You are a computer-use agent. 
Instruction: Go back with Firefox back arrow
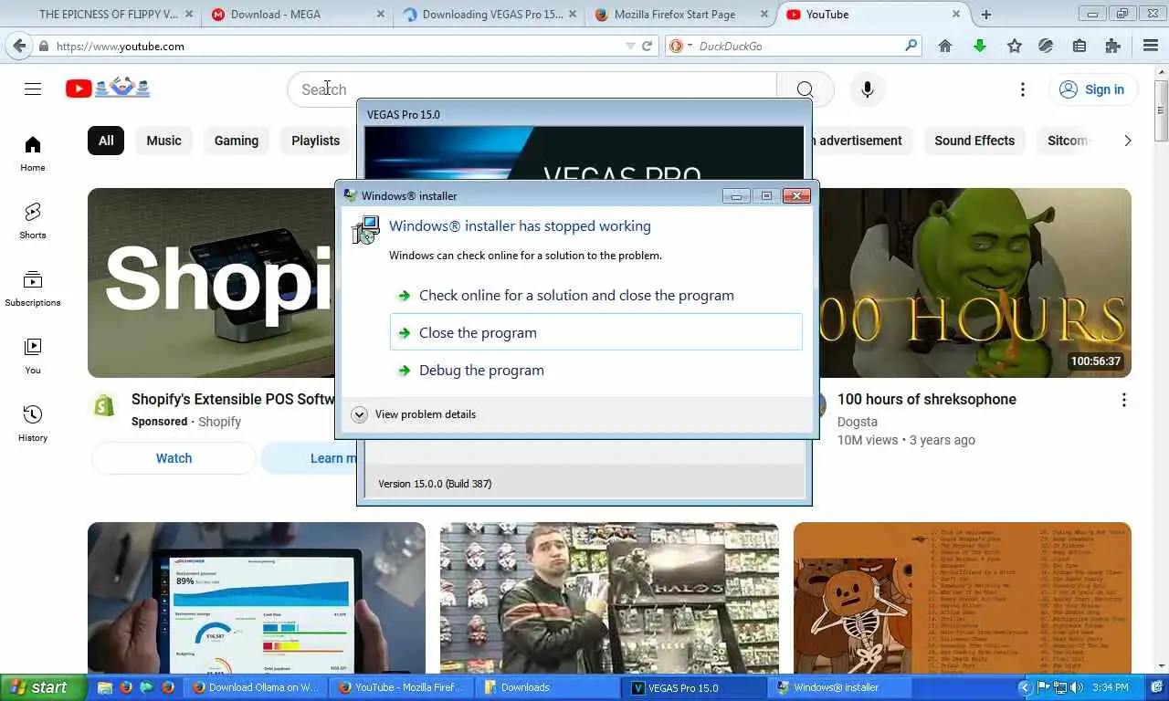tap(19, 46)
